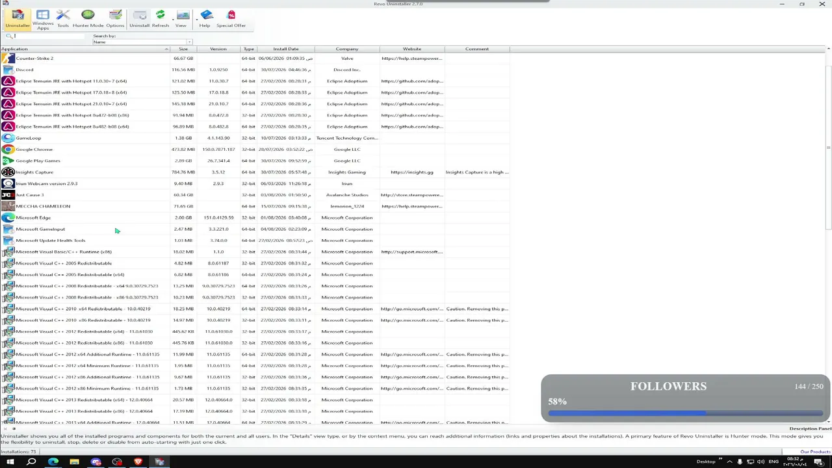Select the Counter-Strike 2 icon
The image size is (832, 468).
pyautogui.click(x=8, y=58)
